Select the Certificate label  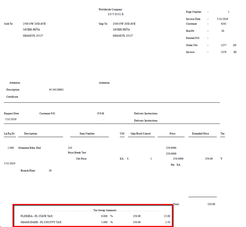12,97
